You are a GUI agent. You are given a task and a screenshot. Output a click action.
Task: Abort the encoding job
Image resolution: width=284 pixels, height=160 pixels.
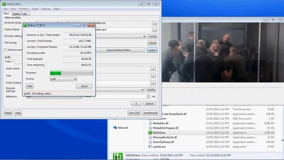pyautogui.click(x=84, y=86)
